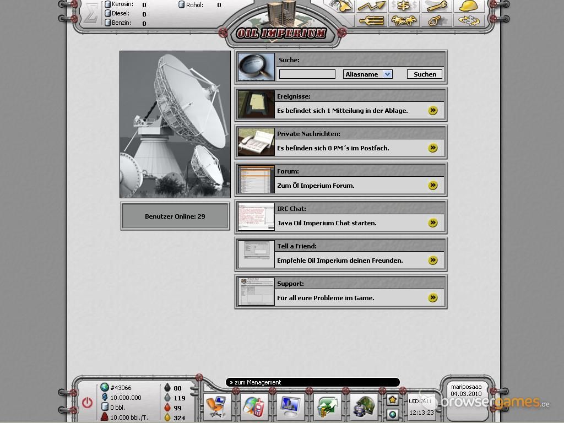Click the military helmet icon
564x423 pixels.
[364, 406]
